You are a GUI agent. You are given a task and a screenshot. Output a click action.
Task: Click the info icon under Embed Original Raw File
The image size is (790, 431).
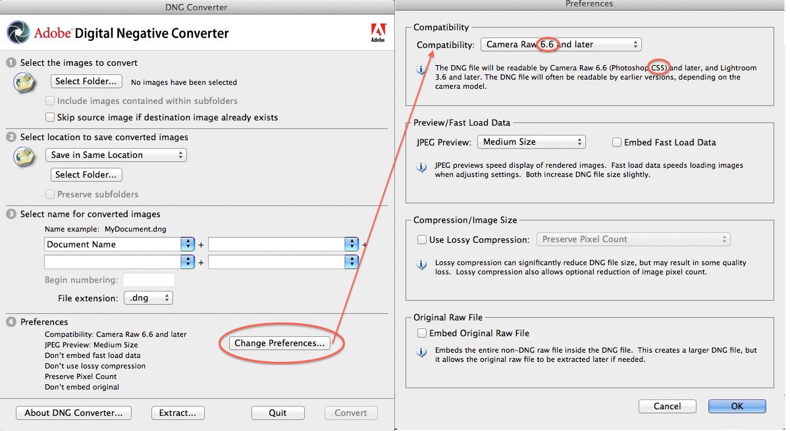[x=422, y=352]
